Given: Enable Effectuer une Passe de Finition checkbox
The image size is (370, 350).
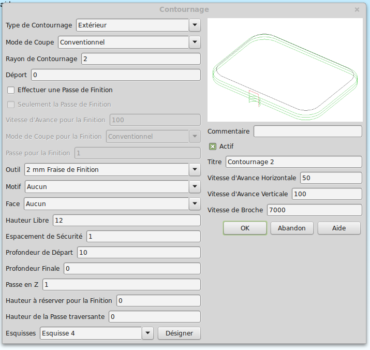Looking at the screenshot, I should coord(11,90).
